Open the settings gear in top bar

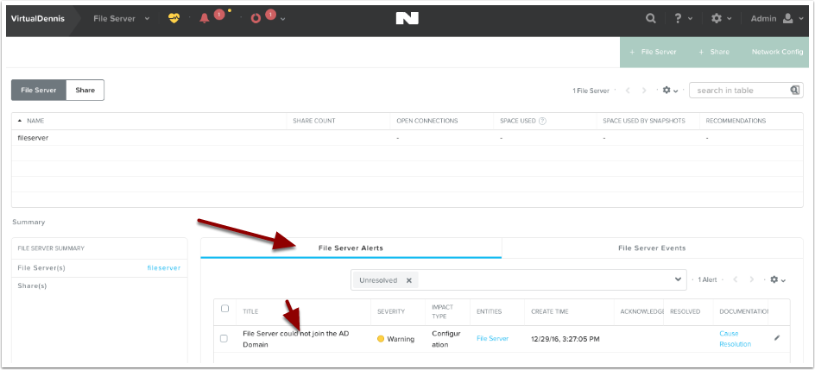(717, 18)
